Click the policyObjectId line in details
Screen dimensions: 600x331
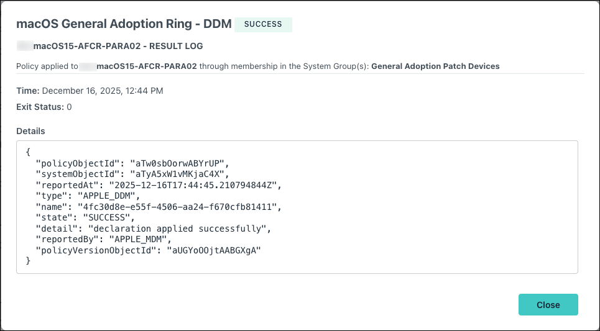(x=132, y=163)
